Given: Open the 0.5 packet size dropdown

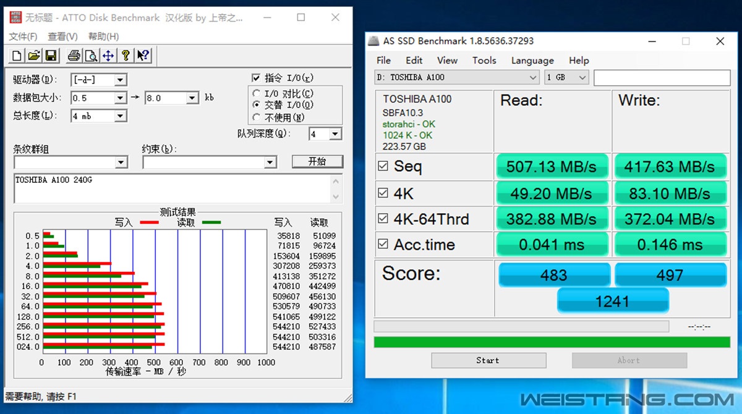Looking at the screenshot, I should (x=121, y=98).
